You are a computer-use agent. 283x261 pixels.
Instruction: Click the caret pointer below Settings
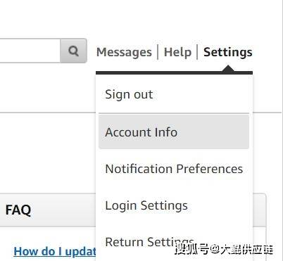(228, 69)
